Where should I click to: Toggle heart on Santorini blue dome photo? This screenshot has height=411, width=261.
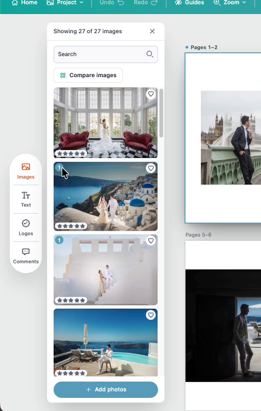click(151, 168)
